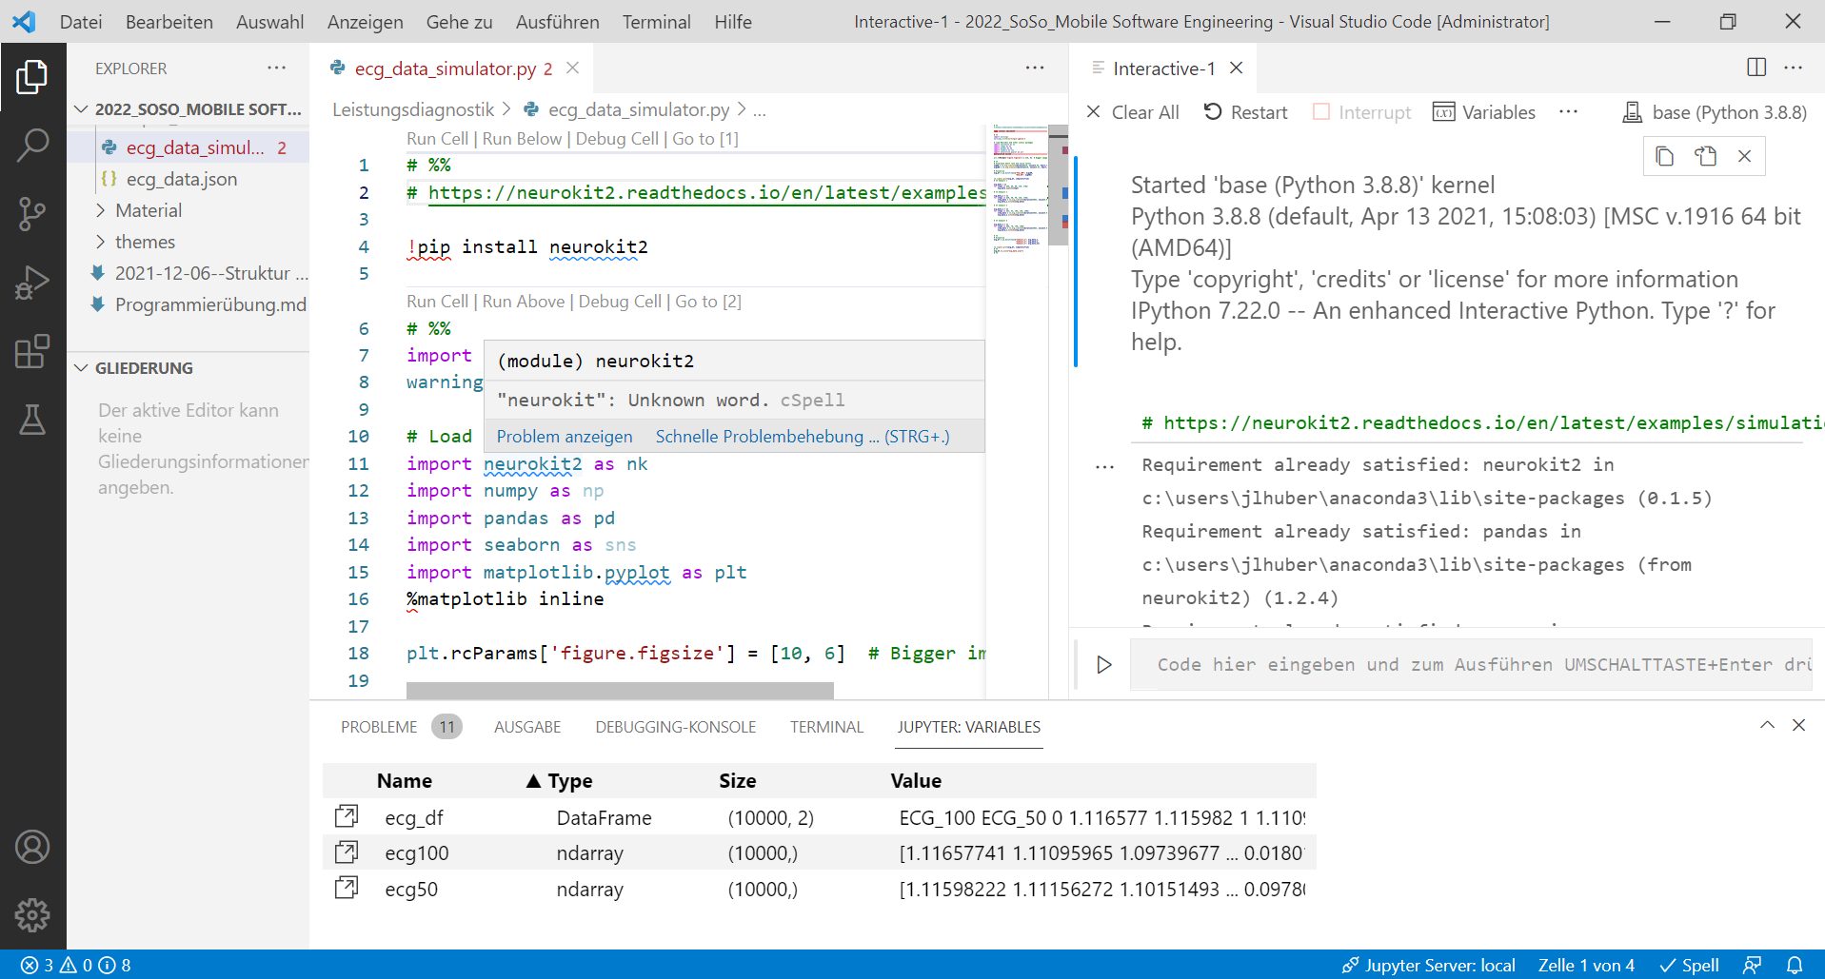
Task: Select the base Python 3.8.8 kernel
Action: pyautogui.click(x=1715, y=112)
